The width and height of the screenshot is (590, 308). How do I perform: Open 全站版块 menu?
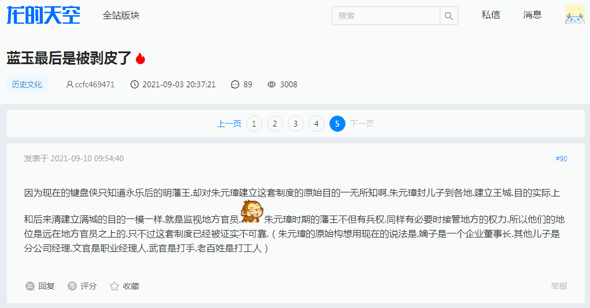click(x=121, y=16)
